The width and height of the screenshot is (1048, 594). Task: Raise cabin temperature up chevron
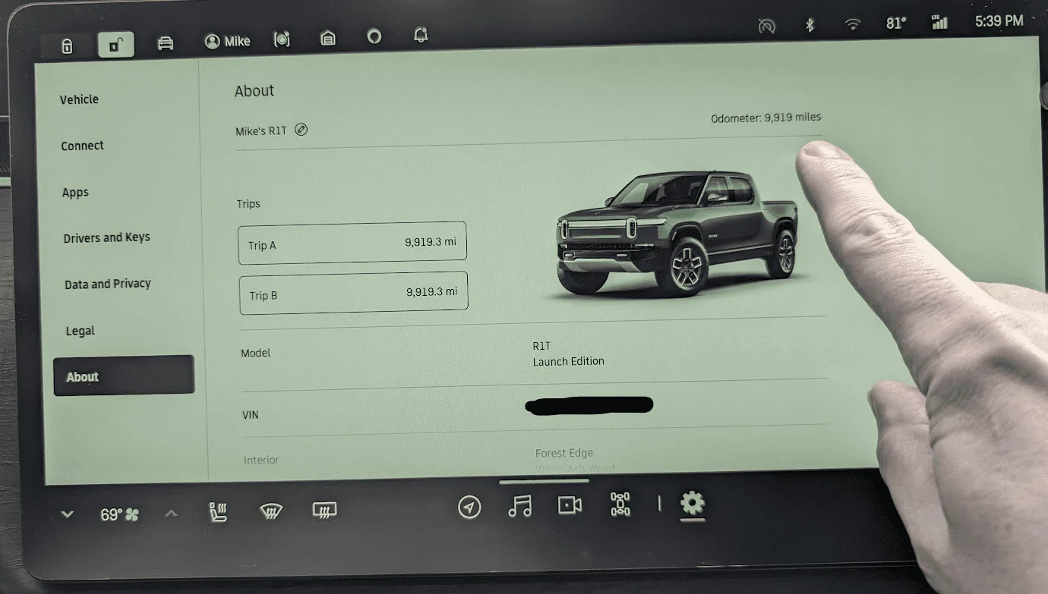[171, 514]
